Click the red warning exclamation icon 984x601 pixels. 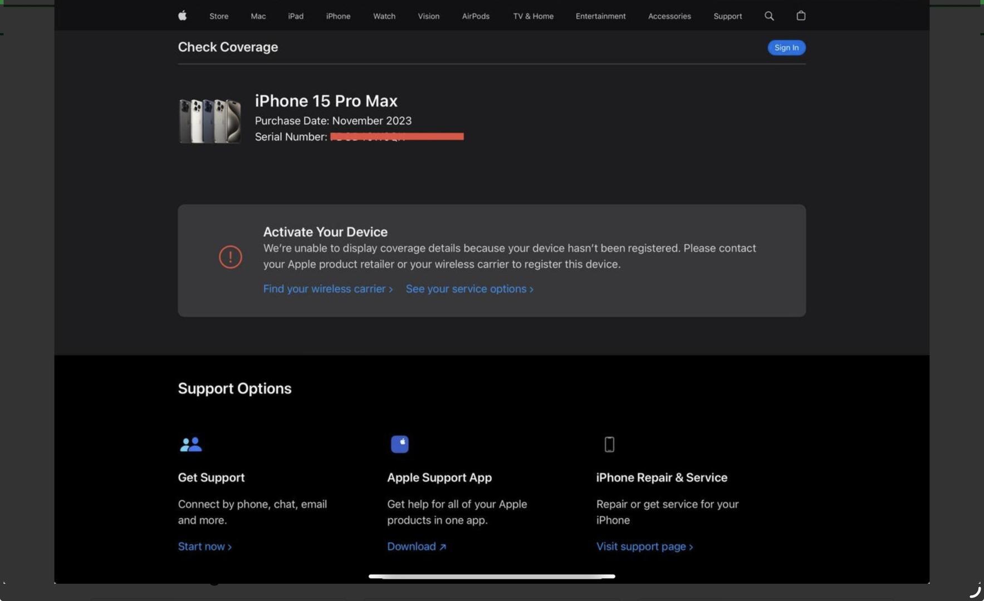230,257
